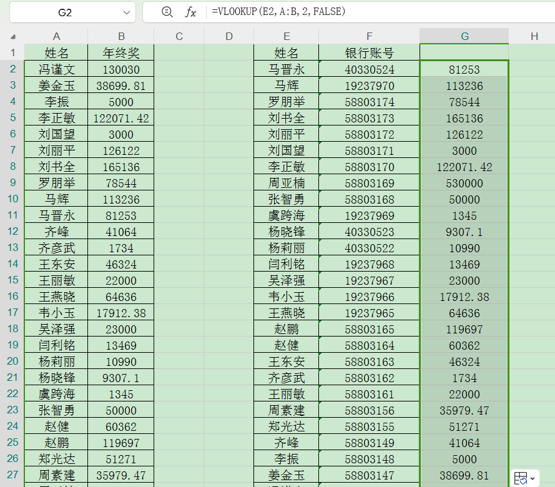Viewport: 555px width, 487px height.
Task: Click cell 周亚楠 in column E
Action: 287,183
